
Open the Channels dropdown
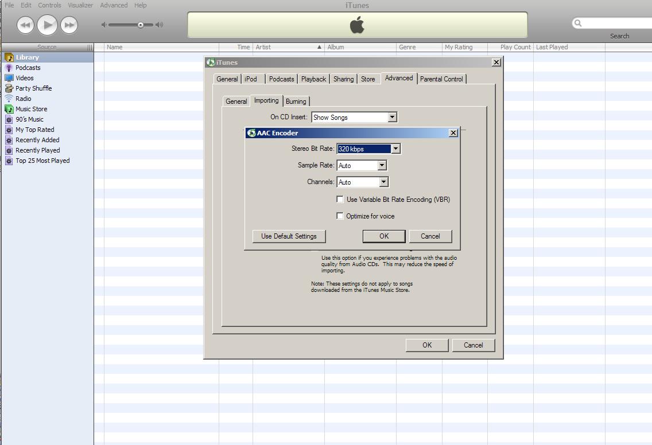[x=384, y=182]
